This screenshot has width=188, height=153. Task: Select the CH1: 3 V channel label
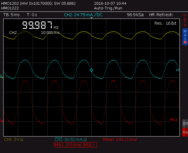pyautogui.click(x=14, y=139)
